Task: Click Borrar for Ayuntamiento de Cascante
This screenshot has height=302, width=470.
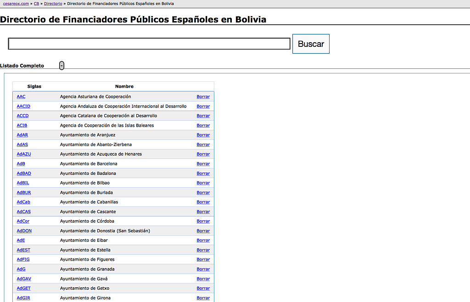Action: 203,212
